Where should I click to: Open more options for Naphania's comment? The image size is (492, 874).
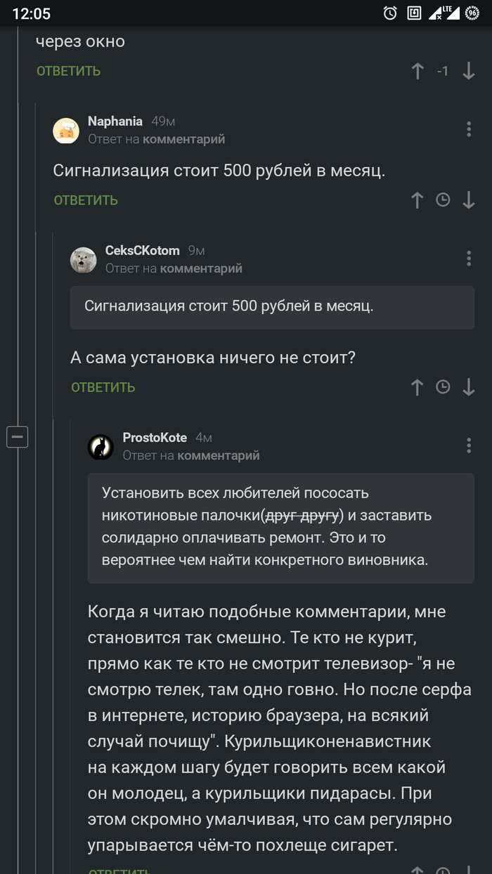469,129
